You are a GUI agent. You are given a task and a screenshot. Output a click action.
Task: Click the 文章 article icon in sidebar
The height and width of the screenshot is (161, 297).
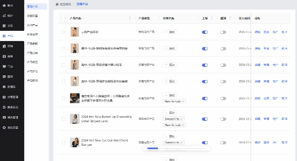[x=4, y=26]
